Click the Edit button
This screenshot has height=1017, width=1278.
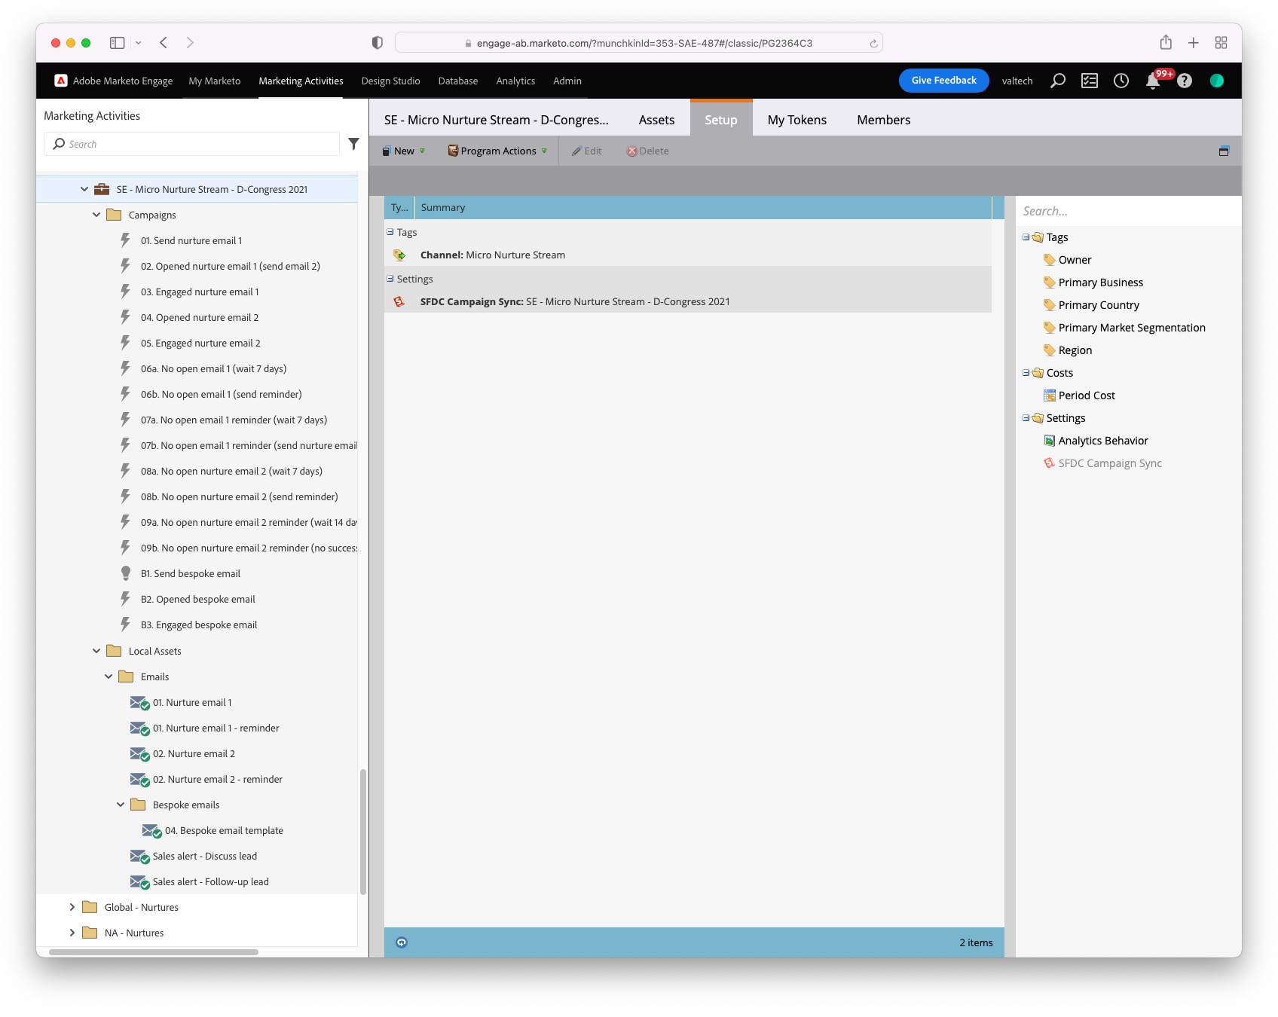click(x=587, y=151)
